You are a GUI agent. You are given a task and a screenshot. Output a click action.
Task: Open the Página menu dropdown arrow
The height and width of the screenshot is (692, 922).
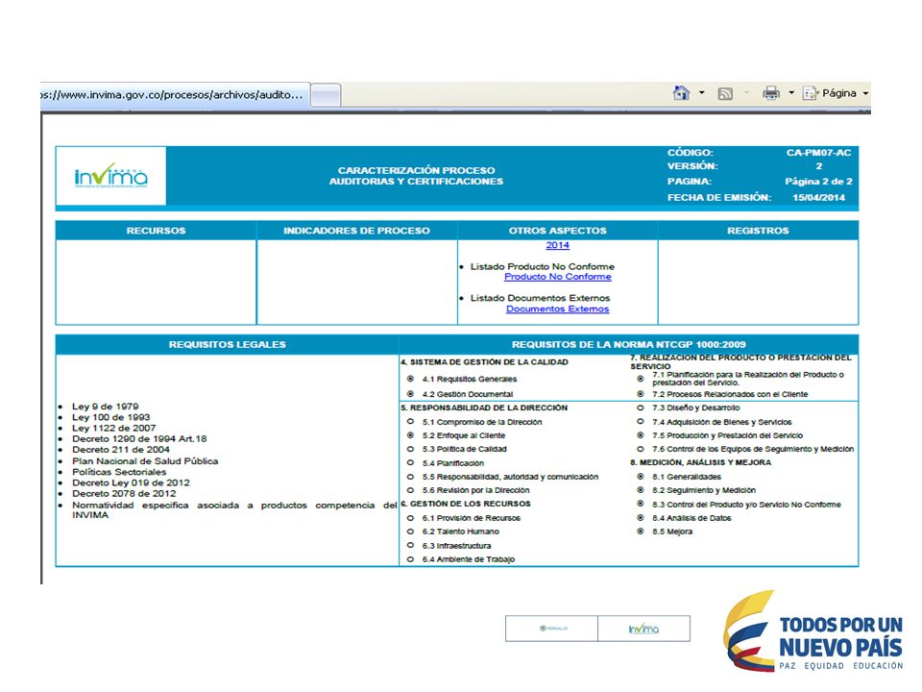point(865,93)
